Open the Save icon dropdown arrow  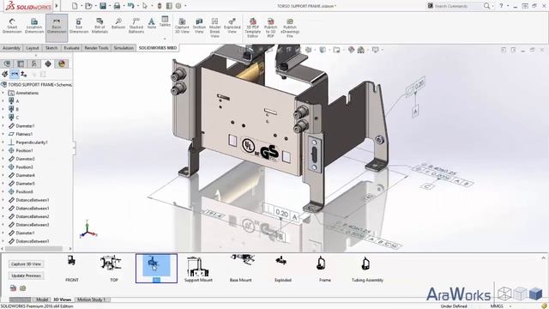pyautogui.click(x=109, y=6)
